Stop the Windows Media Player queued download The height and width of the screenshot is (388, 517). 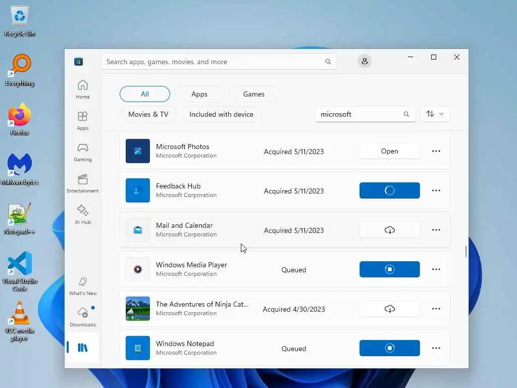click(389, 269)
